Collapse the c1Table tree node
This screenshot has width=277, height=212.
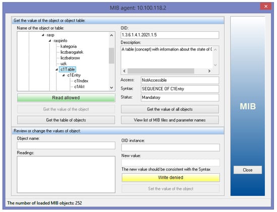click(56, 70)
